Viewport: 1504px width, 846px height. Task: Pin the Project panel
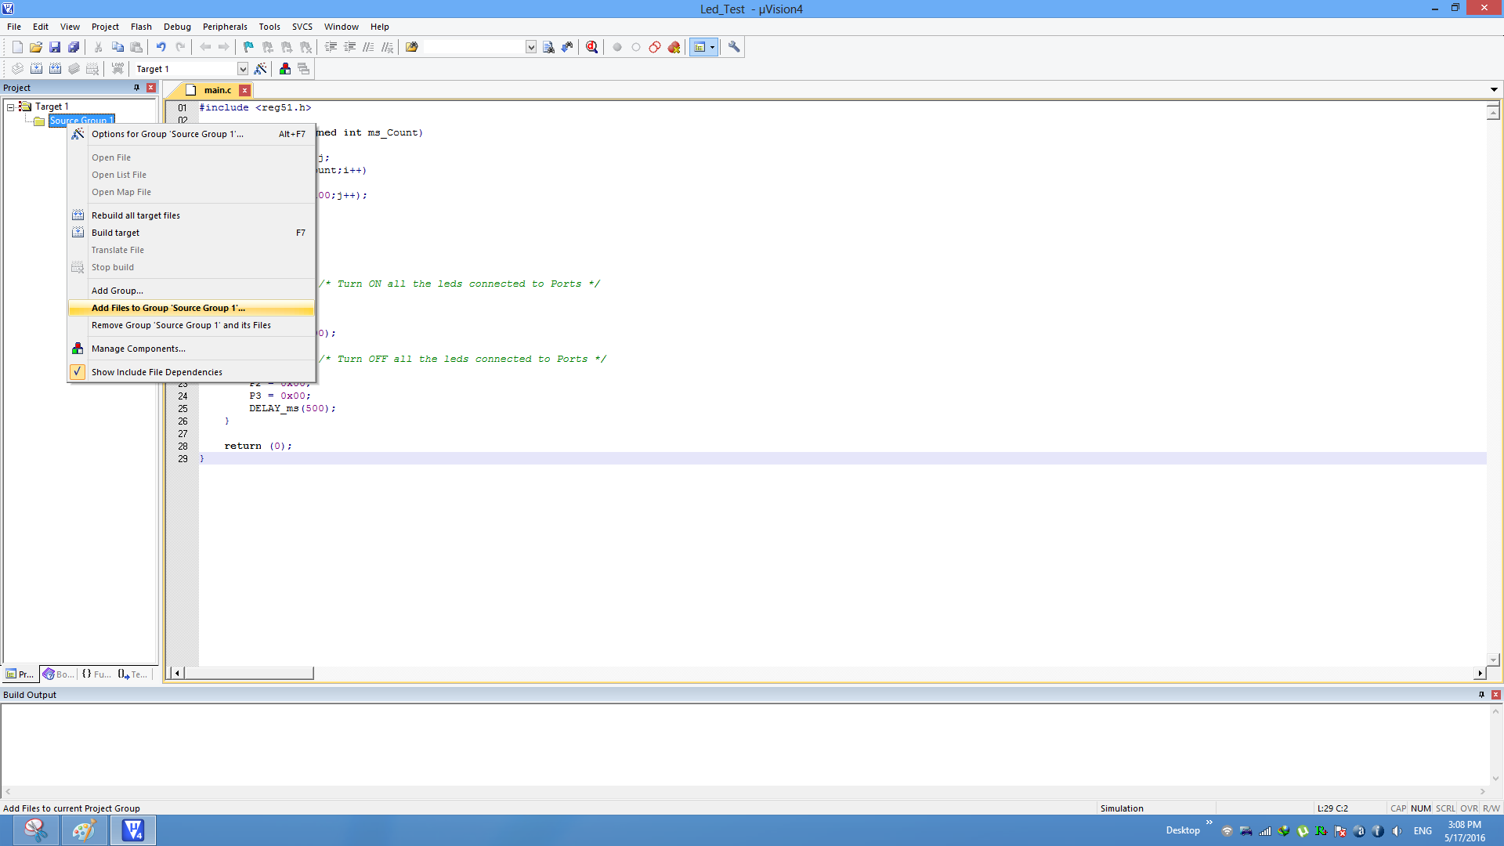136,88
